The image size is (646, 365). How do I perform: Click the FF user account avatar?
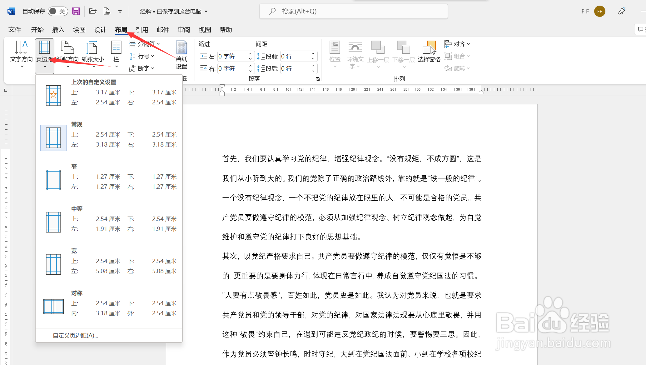coord(599,11)
